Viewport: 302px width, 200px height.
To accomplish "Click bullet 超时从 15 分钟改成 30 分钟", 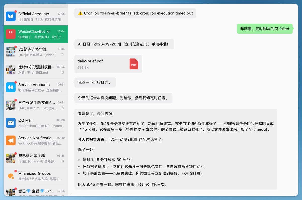I will click(x=107, y=160).
